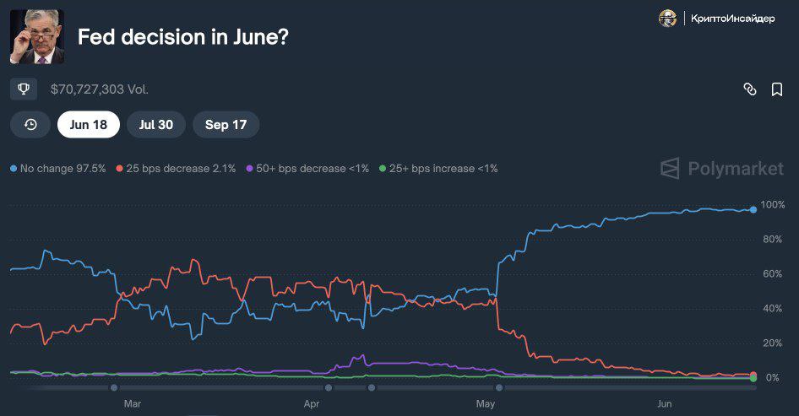This screenshot has height=416, width=799.
Task: Open the КриптоИнсайдер channel link
Action: (732, 19)
